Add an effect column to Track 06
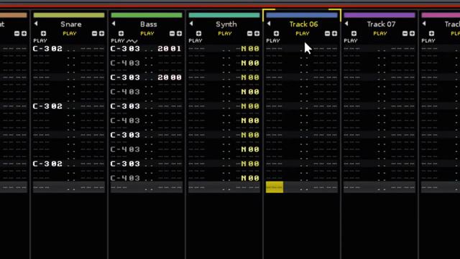The height and width of the screenshot is (259, 460). (x=334, y=34)
